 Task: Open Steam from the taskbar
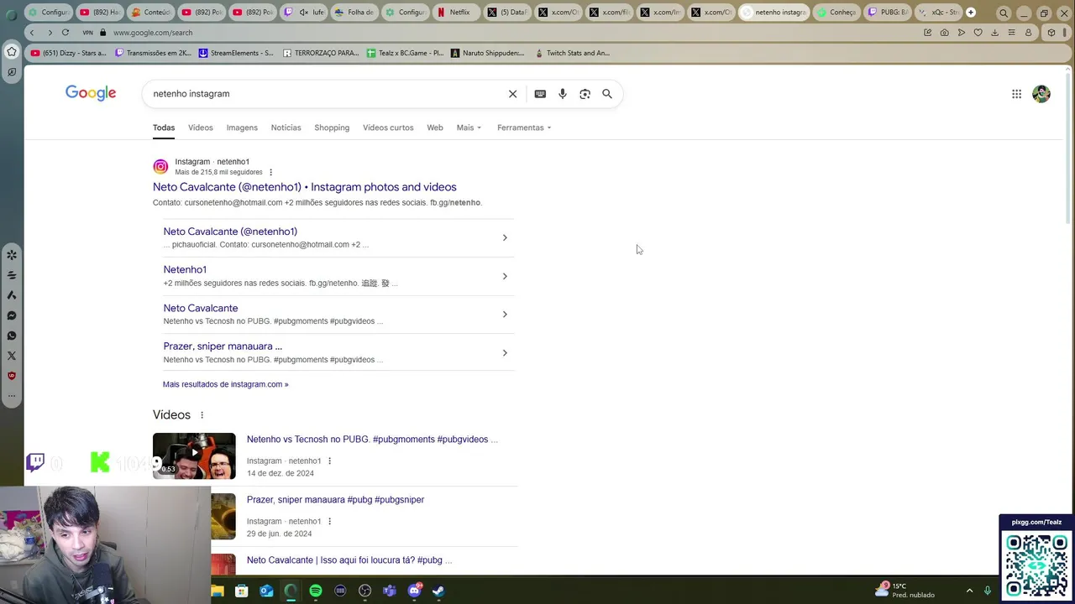click(438, 591)
